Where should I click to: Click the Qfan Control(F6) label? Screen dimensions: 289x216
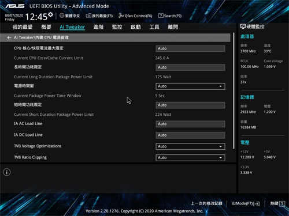[x=138, y=16]
